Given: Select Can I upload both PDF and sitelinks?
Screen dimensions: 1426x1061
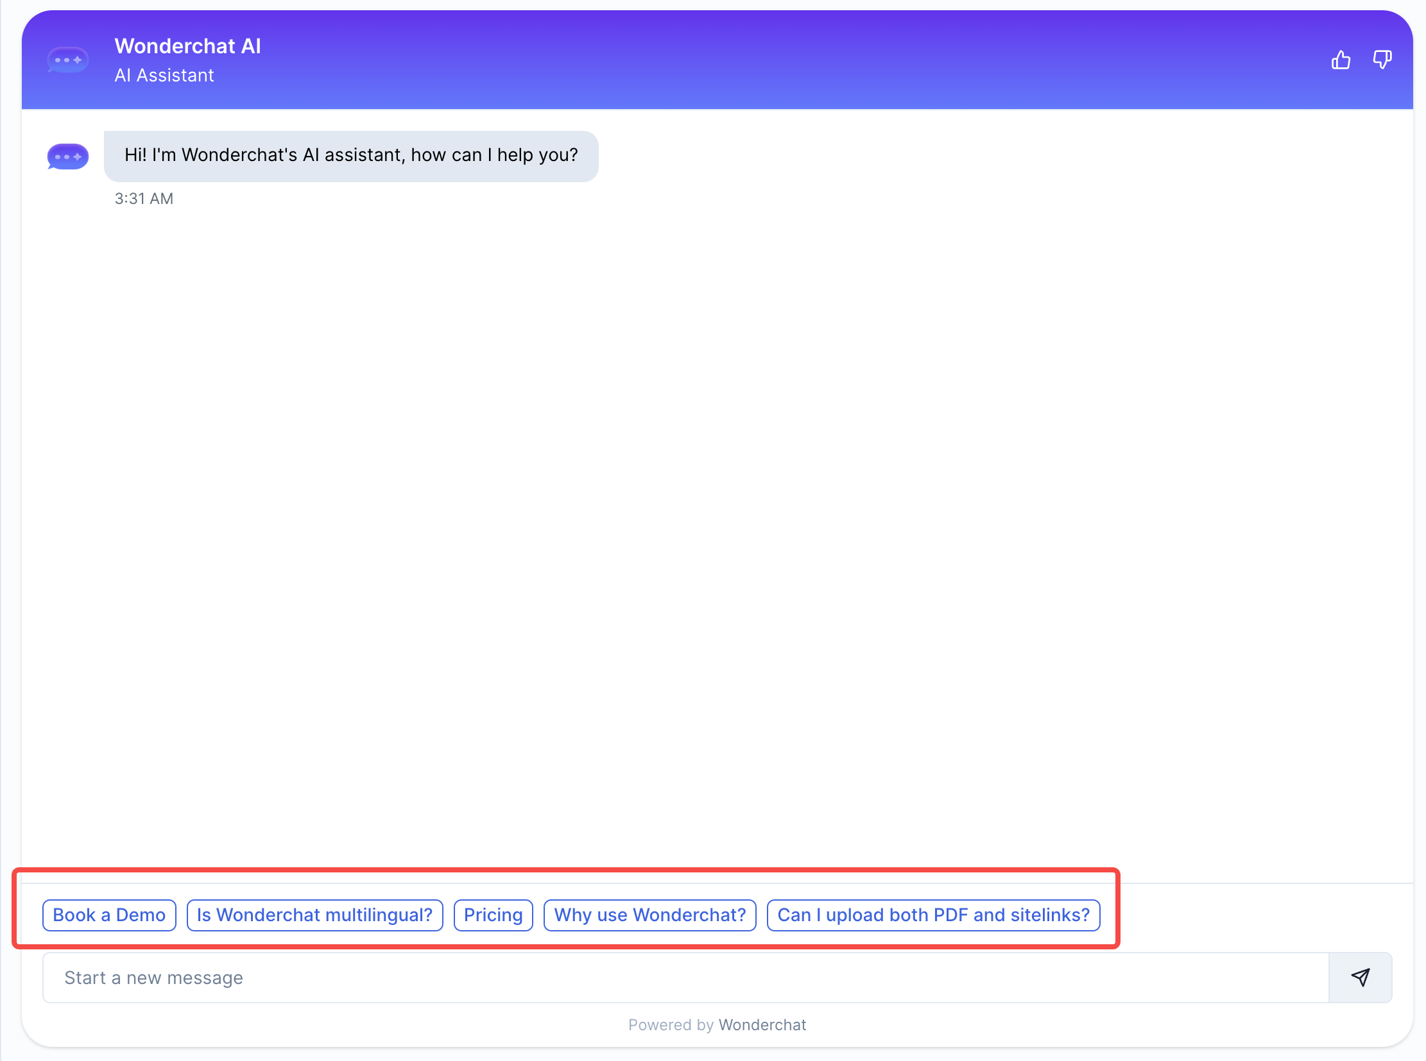Looking at the screenshot, I should [933, 915].
